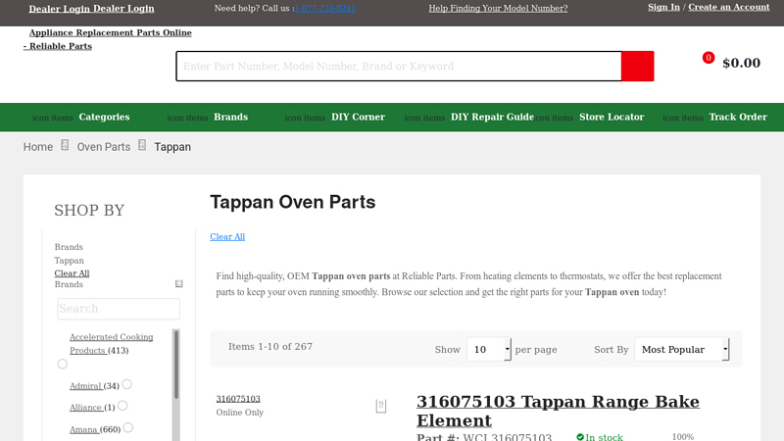
Task: Open Accelerated Cooking Products brand link
Action: pos(111,344)
